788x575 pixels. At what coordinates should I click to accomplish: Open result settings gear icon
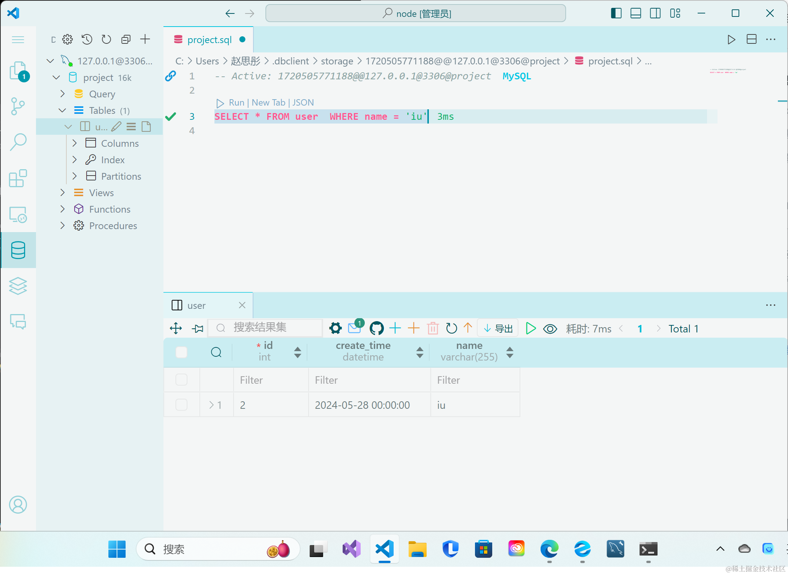click(335, 328)
